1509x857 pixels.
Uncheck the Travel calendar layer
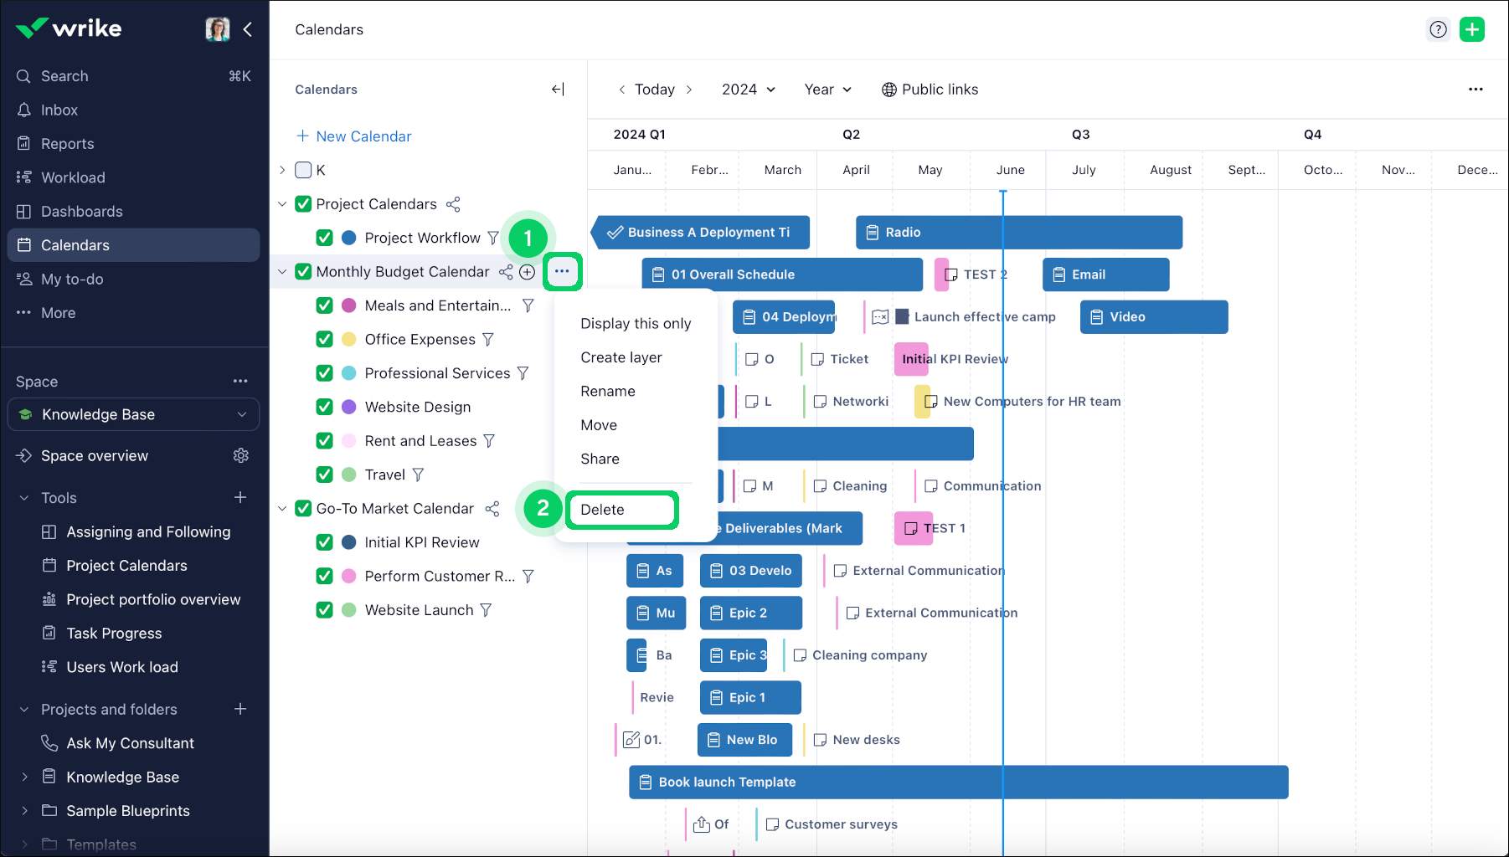(325, 475)
